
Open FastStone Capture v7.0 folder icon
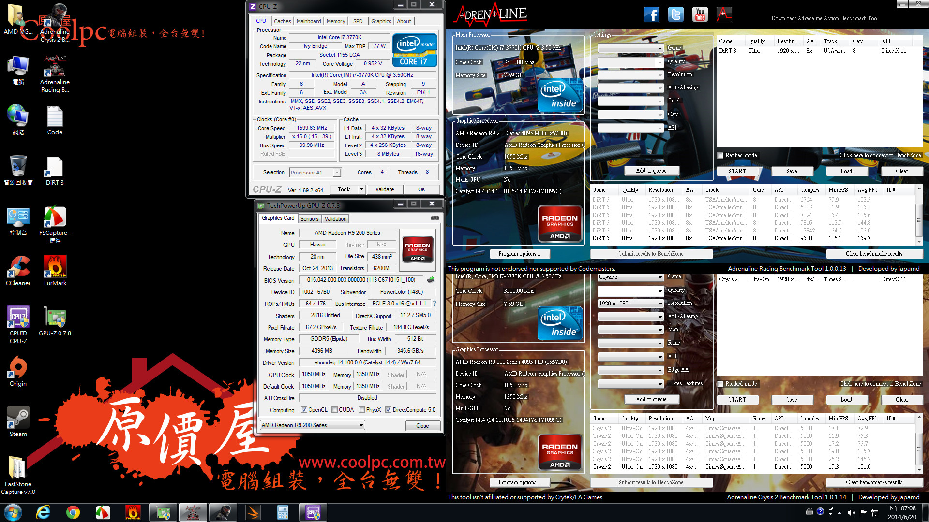[18, 476]
